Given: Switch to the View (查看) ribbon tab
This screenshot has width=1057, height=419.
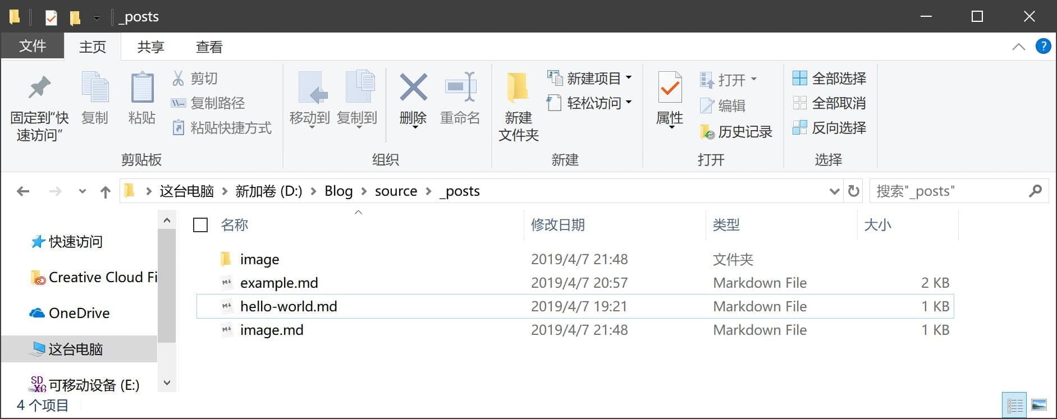Looking at the screenshot, I should [209, 47].
